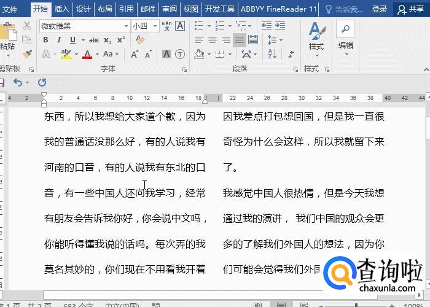Click the Sort A-Z icon
Viewport: 430px width, 307px height.
[272, 54]
